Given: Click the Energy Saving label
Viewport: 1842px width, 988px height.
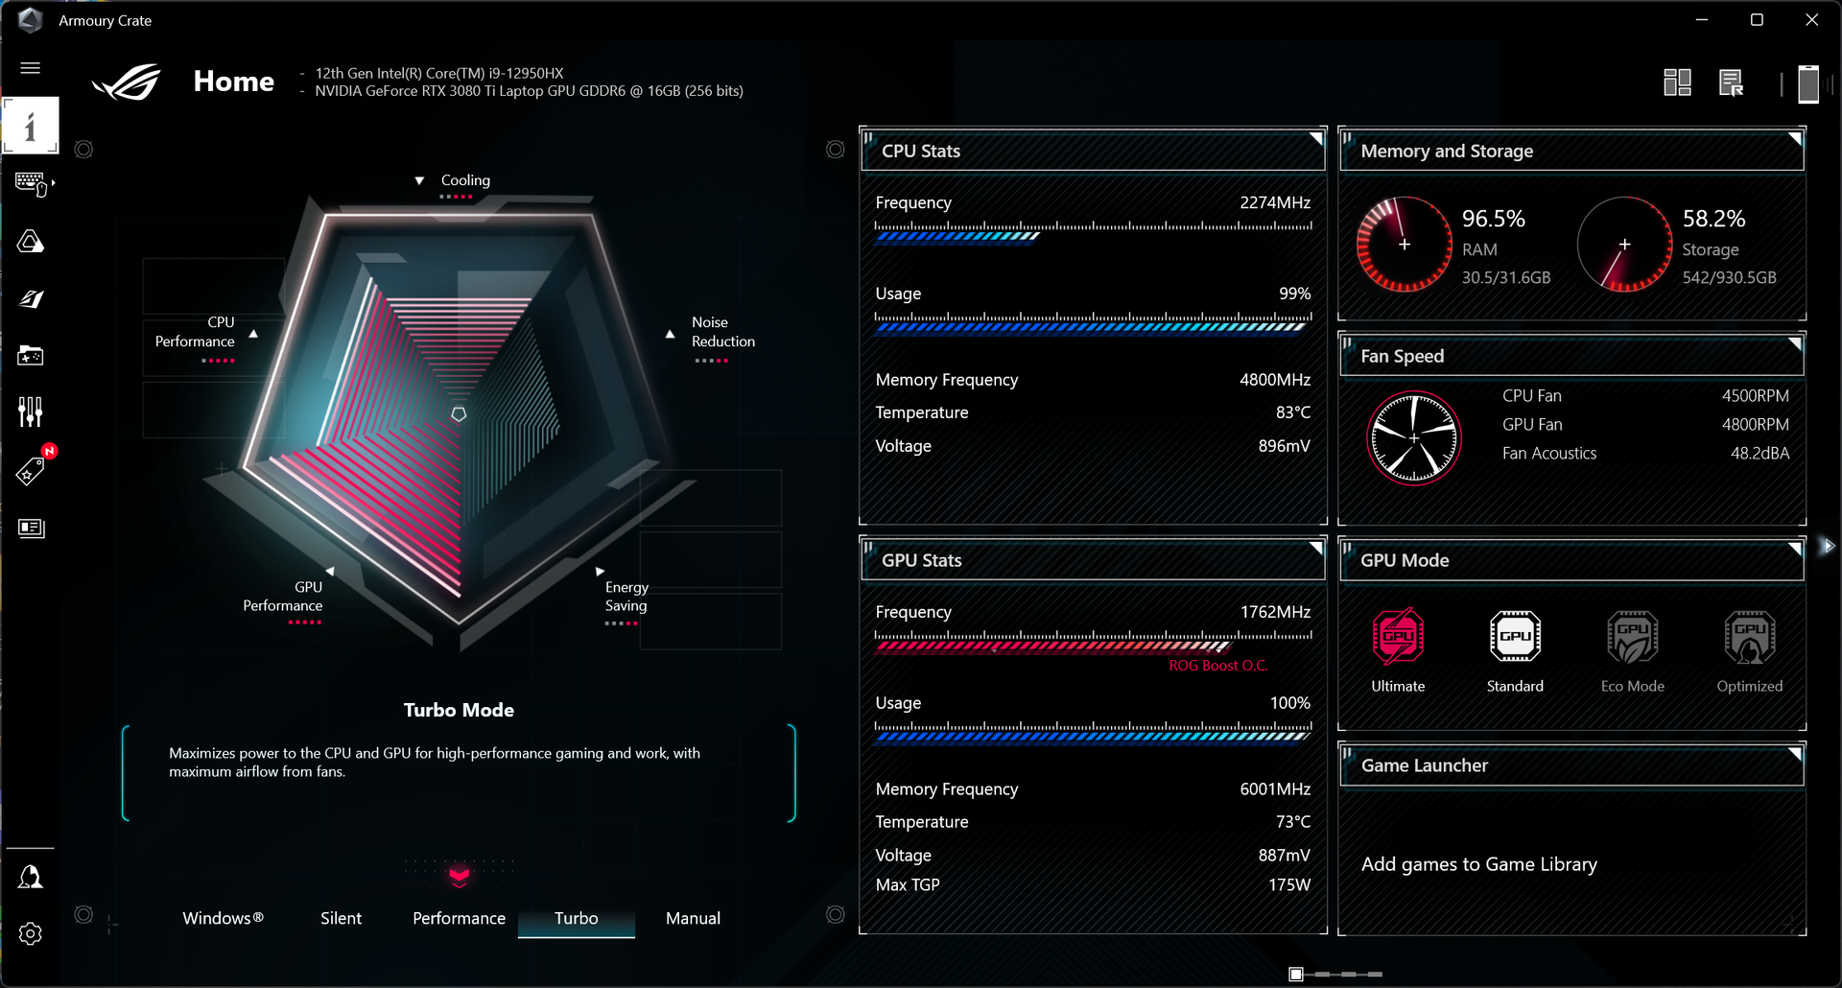Looking at the screenshot, I should [x=626, y=596].
